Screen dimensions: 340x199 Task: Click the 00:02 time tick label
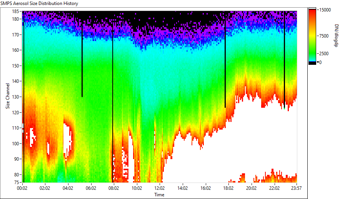(22, 188)
